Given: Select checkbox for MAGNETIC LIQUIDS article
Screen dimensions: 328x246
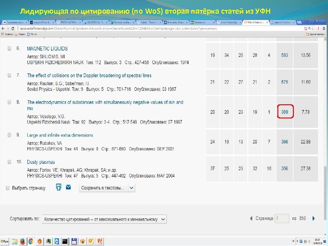Looking at the screenshot, I should point(9,49).
